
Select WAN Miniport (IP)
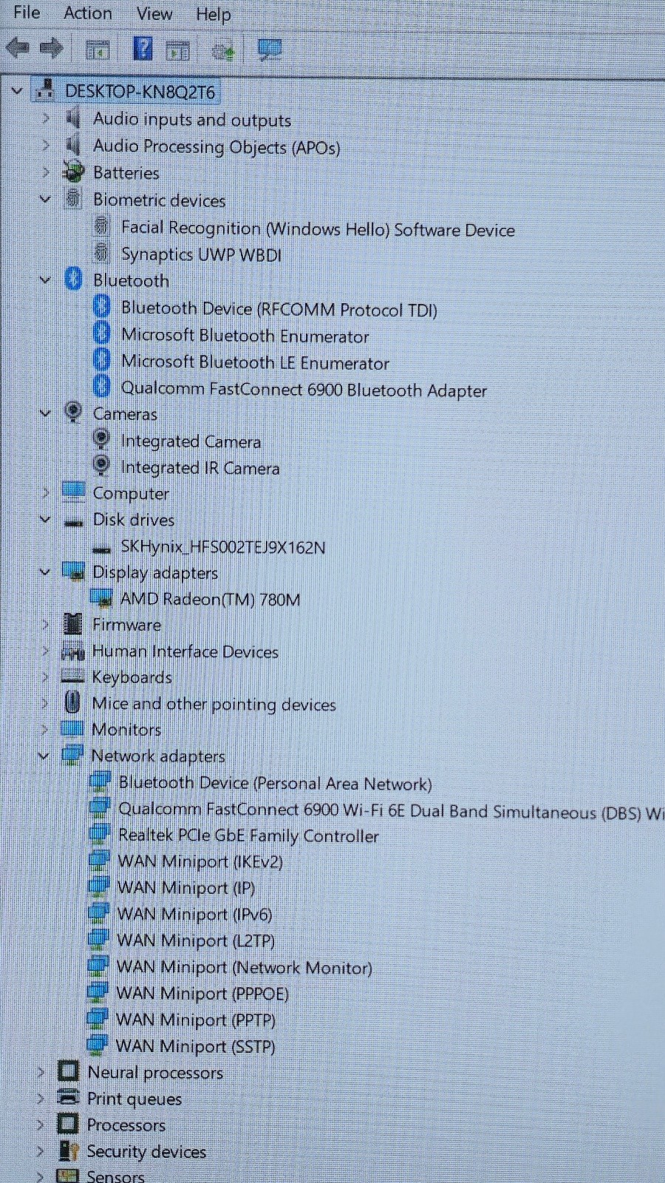coord(186,887)
